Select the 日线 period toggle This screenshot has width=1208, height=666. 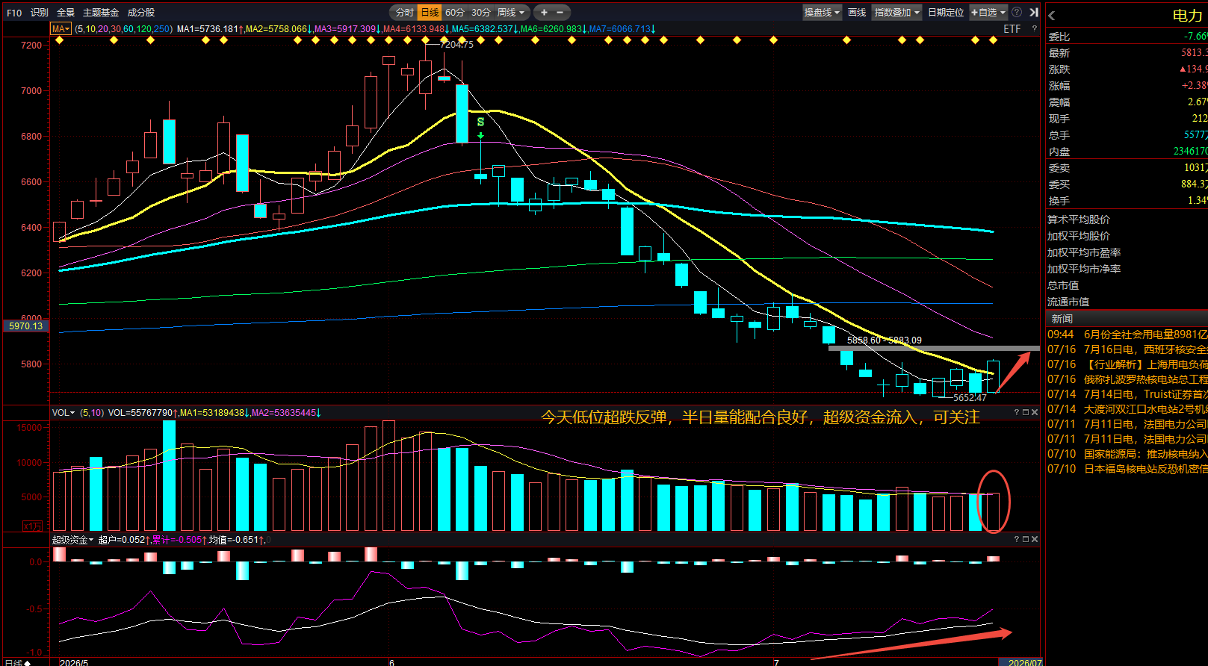pyautogui.click(x=430, y=12)
